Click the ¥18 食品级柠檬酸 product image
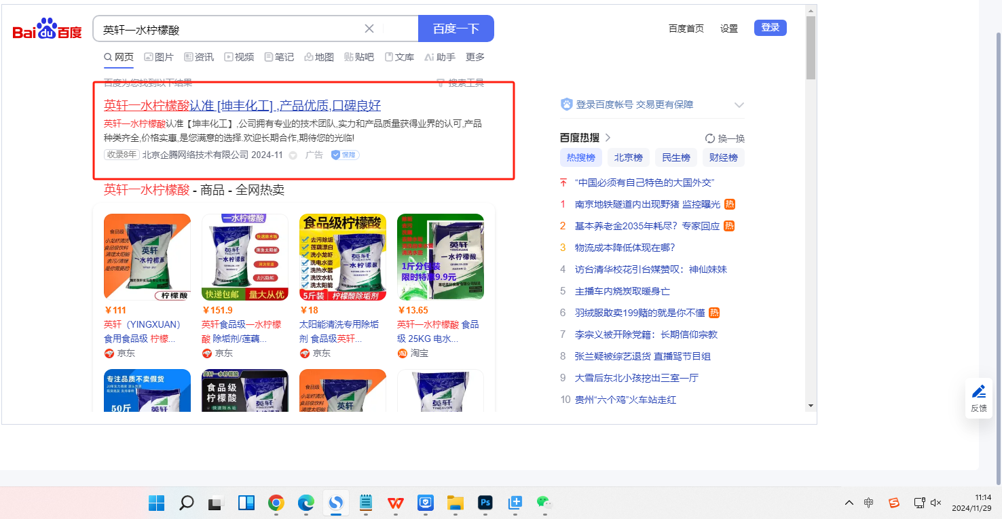The width and height of the screenshot is (1002, 519). [x=343, y=257]
